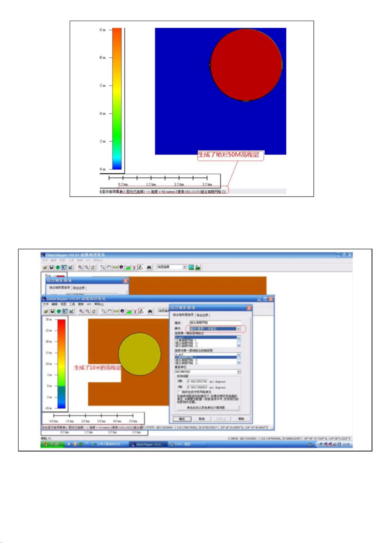384x543 pixels.
Task: Select the pencil digitizer tool in the front window toolbar
Action: tap(141, 311)
